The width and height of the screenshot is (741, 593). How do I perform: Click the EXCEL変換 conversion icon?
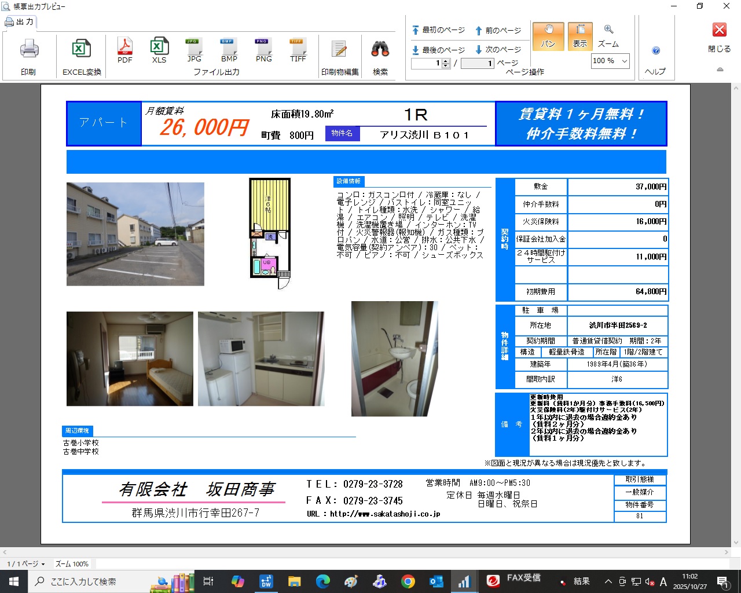click(82, 50)
